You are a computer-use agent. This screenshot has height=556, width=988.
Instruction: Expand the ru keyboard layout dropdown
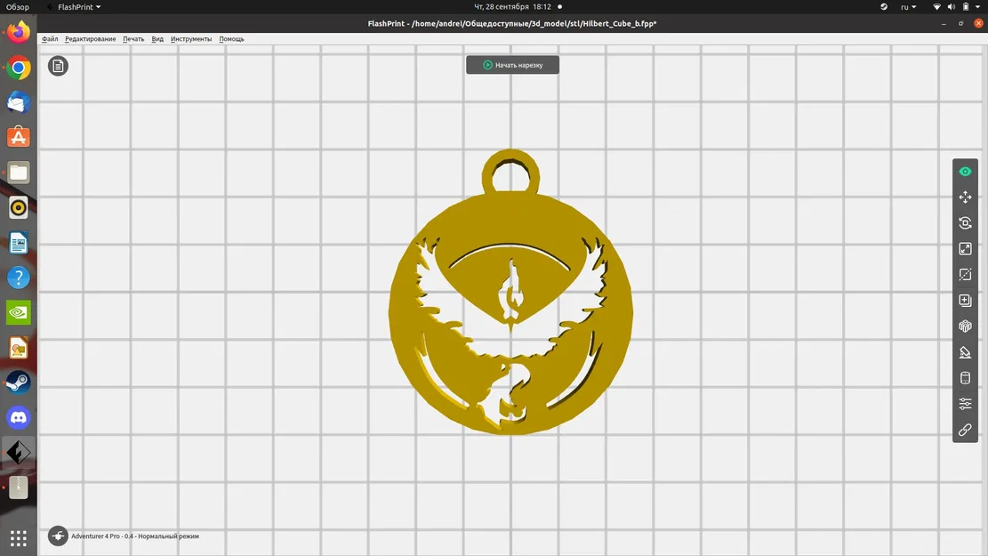pyautogui.click(x=908, y=7)
